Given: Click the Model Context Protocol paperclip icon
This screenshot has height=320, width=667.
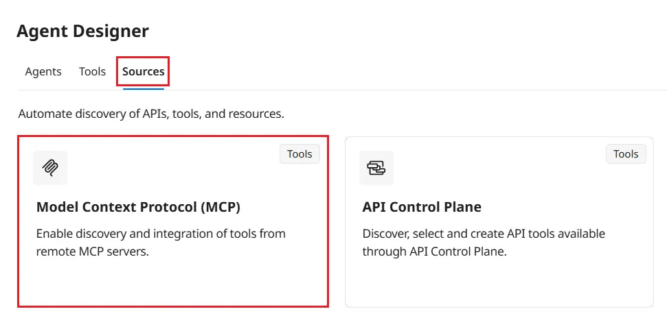Looking at the screenshot, I should (x=50, y=168).
